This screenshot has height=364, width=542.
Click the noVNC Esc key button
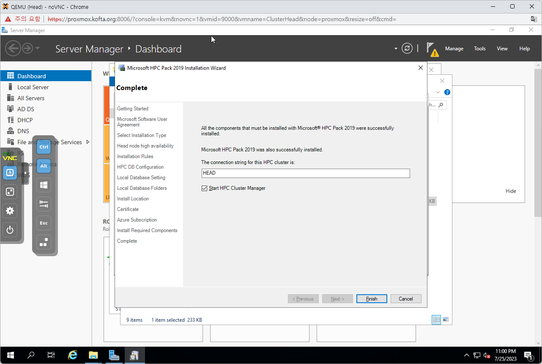coord(44,223)
